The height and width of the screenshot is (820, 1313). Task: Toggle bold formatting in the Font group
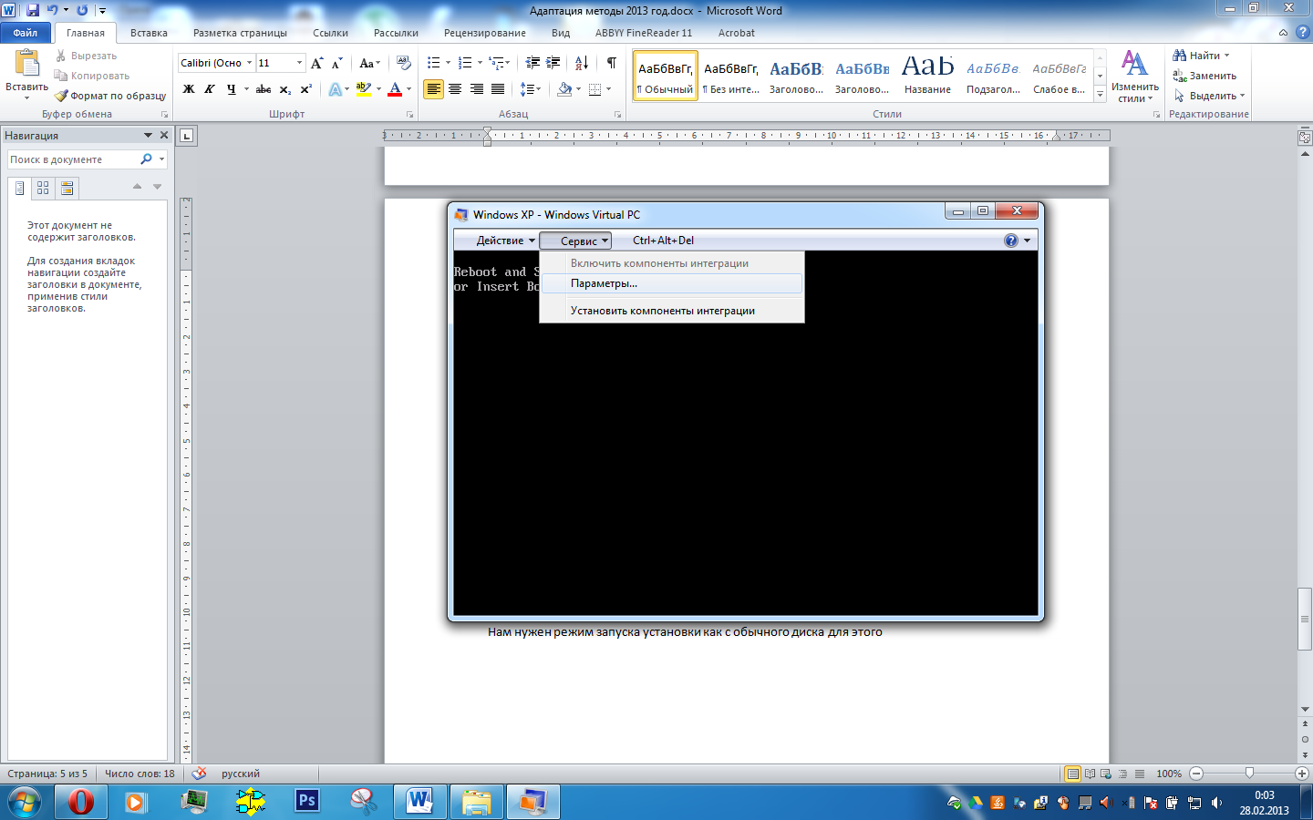click(x=189, y=89)
